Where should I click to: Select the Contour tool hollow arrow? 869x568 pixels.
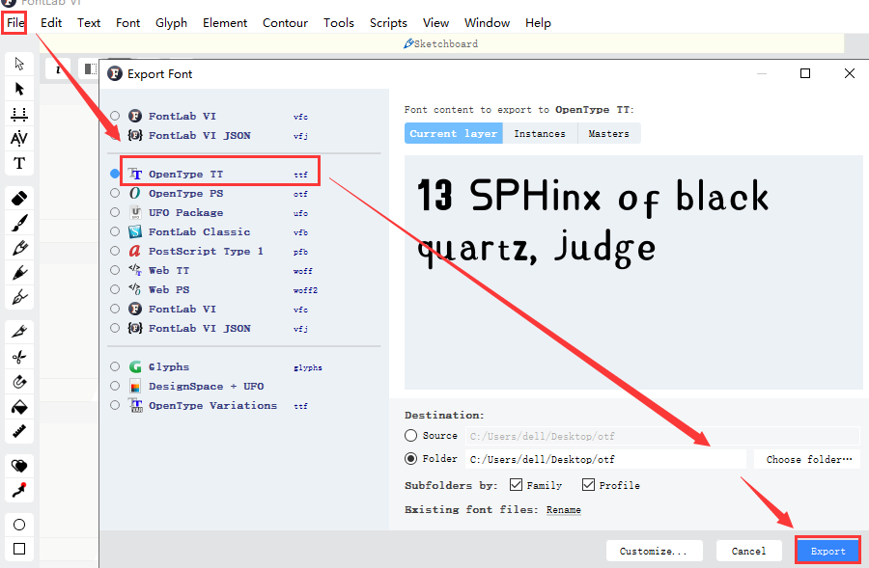(19, 64)
